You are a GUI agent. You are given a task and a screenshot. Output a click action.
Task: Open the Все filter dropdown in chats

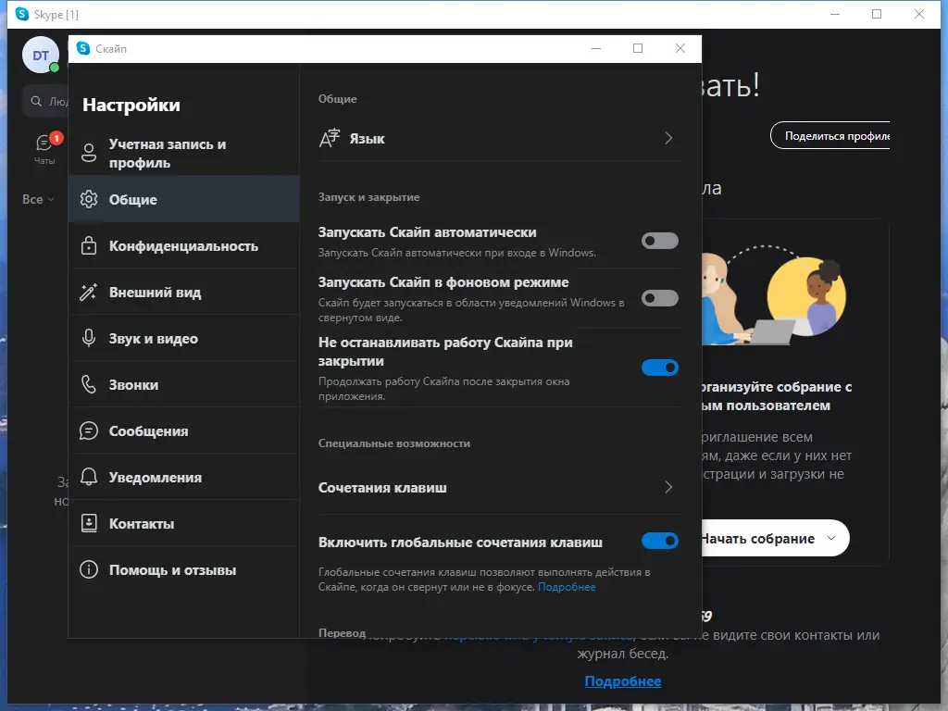[38, 199]
